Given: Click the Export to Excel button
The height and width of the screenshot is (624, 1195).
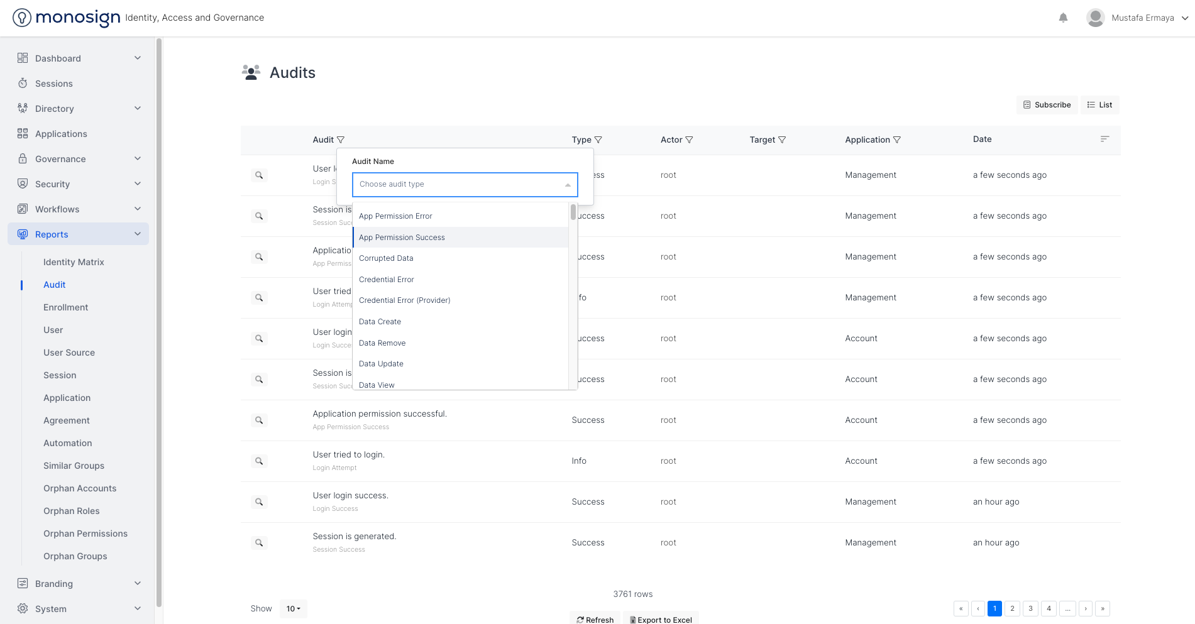Looking at the screenshot, I should point(661,619).
